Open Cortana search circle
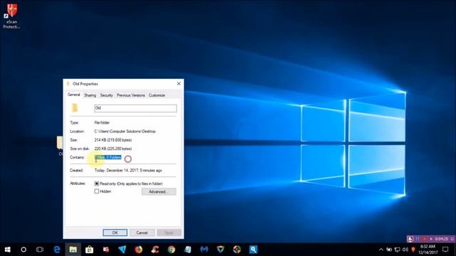The width and height of the screenshot is (456, 256). pyautogui.click(x=24, y=250)
